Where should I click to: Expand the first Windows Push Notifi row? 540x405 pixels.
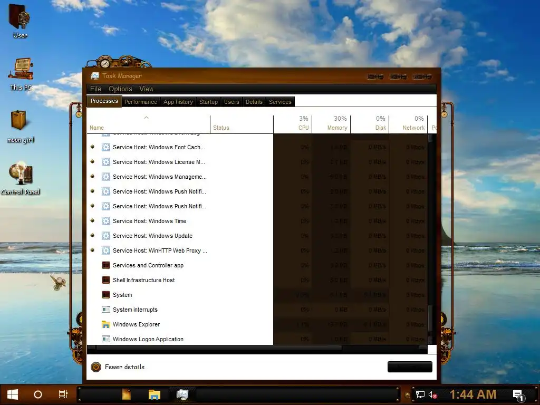coord(92,191)
